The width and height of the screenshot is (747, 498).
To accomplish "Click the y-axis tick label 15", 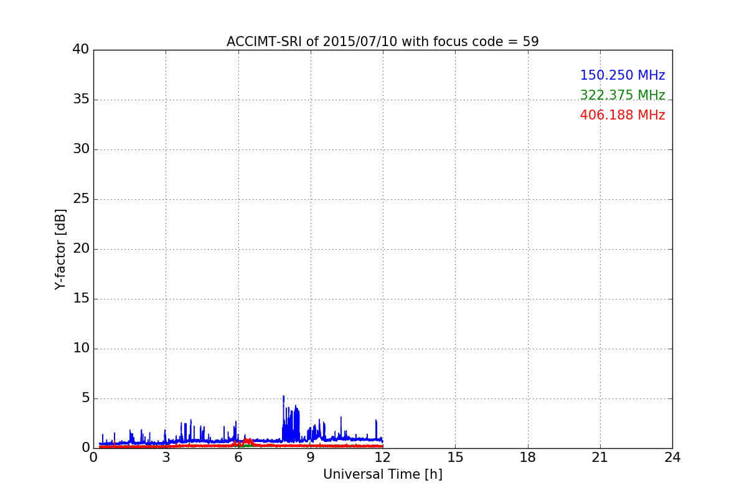I will tap(81, 299).
